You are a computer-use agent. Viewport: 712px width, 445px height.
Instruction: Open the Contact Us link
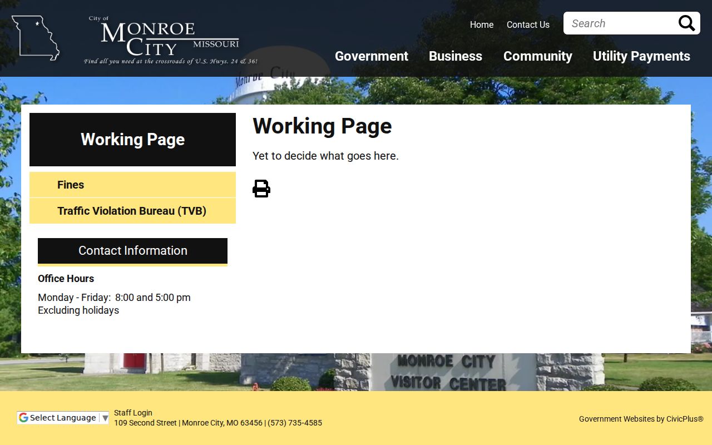click(528, 24)
